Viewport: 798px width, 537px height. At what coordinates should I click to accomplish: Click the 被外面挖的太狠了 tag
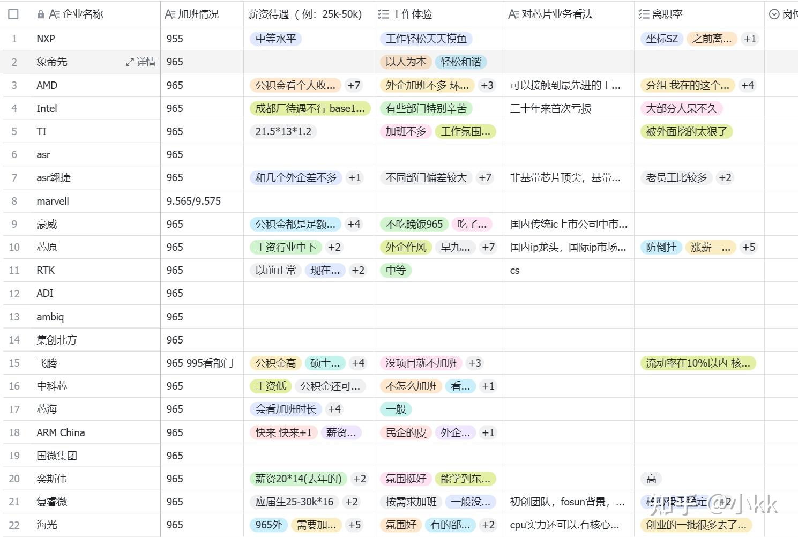pyautogui.click(x=687, y=132)
